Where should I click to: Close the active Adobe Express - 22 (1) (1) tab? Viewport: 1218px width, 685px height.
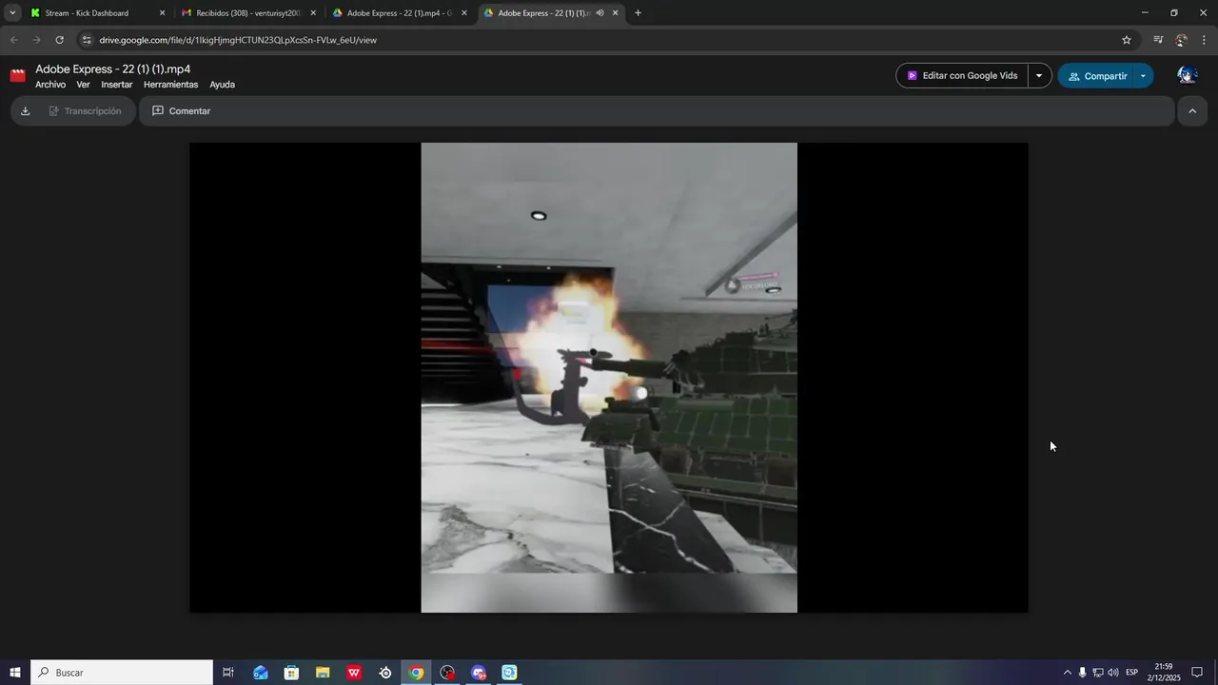coord(615,13)
